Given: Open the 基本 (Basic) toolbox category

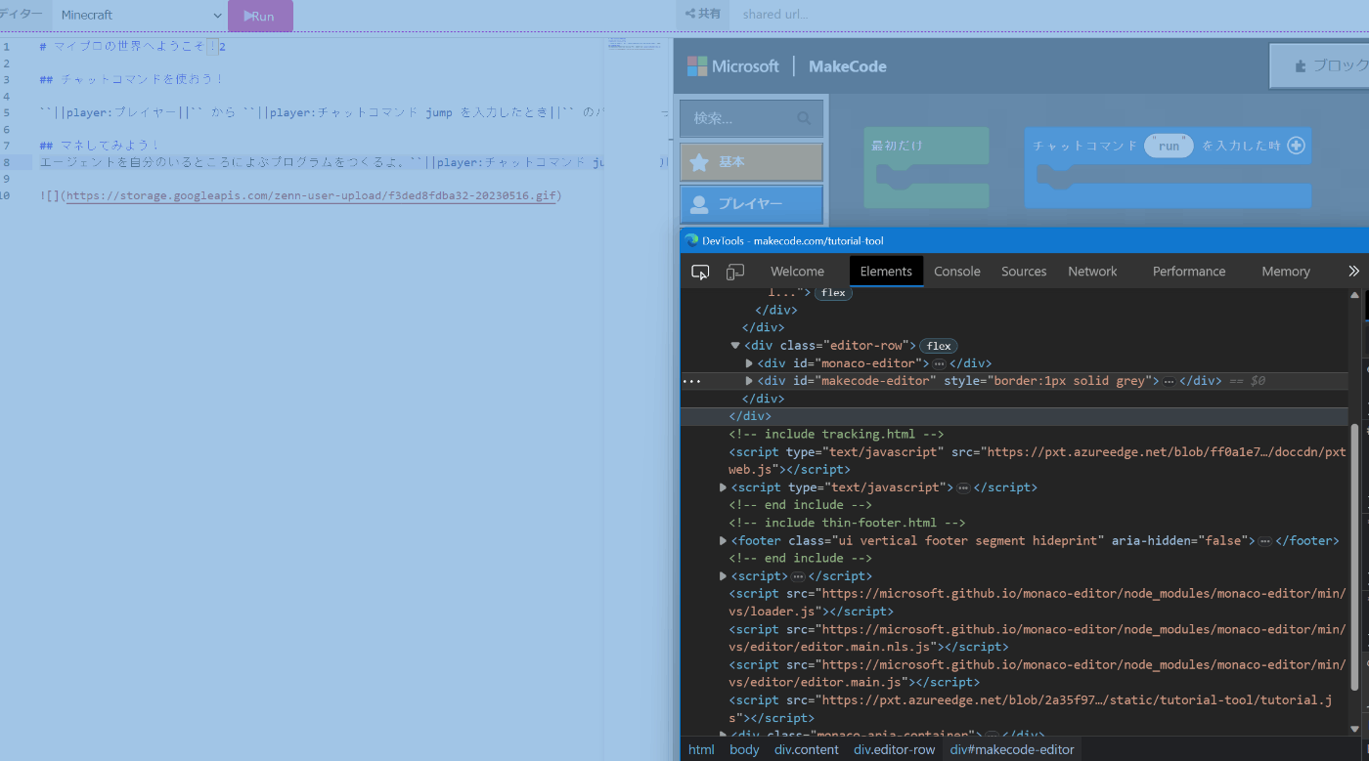Looking at the screenshot, I should click(751, 162).
